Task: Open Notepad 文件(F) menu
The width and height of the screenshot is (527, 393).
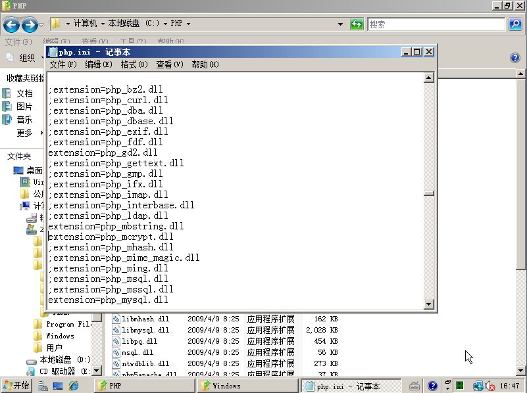Action: point(63,64)
